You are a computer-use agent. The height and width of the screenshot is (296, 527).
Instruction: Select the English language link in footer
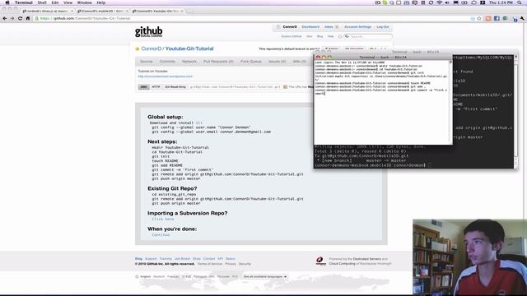coord(146,276)
